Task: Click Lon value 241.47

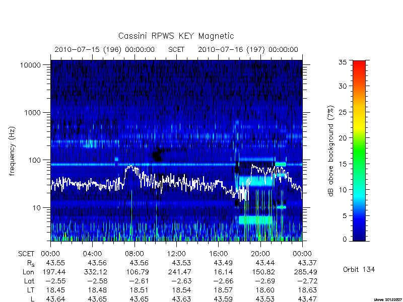Action: [x=180, y=272]
